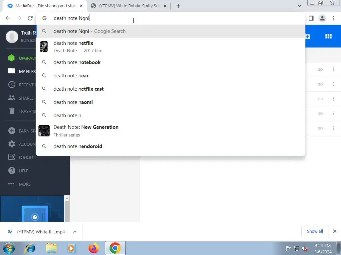341x255 pixels.
Task: Close the downloads bar
Action: pos(335,231)
